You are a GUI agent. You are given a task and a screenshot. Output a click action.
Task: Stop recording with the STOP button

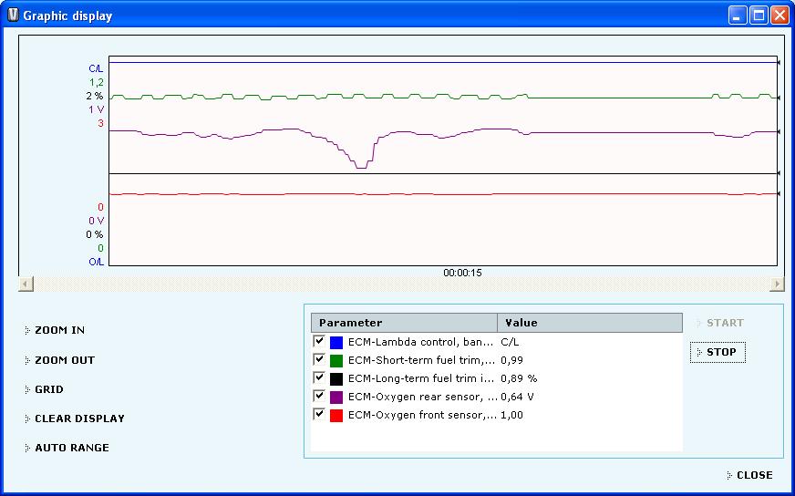click(x=718, y=352)
